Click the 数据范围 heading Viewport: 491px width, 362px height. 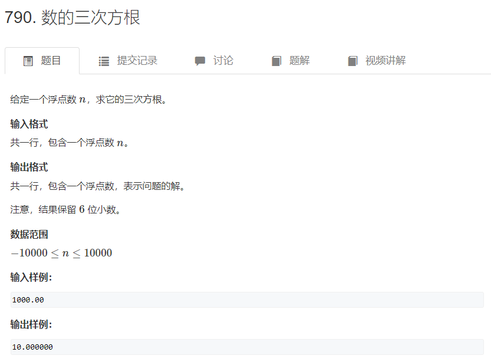point(29,235)
